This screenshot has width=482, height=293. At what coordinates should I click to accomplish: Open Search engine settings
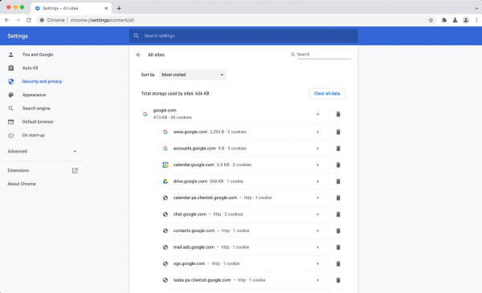pyautogui.click(x=36, y=108)
